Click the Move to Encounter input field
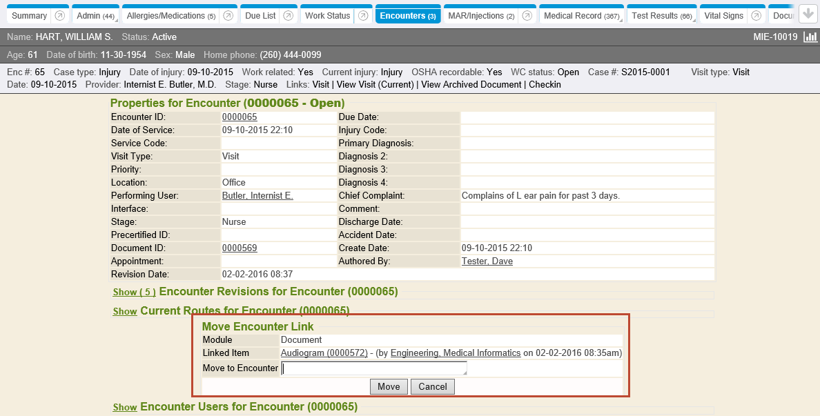Image resolution: width=820 pixels, height=416 pixels. (x=374, y=368)
